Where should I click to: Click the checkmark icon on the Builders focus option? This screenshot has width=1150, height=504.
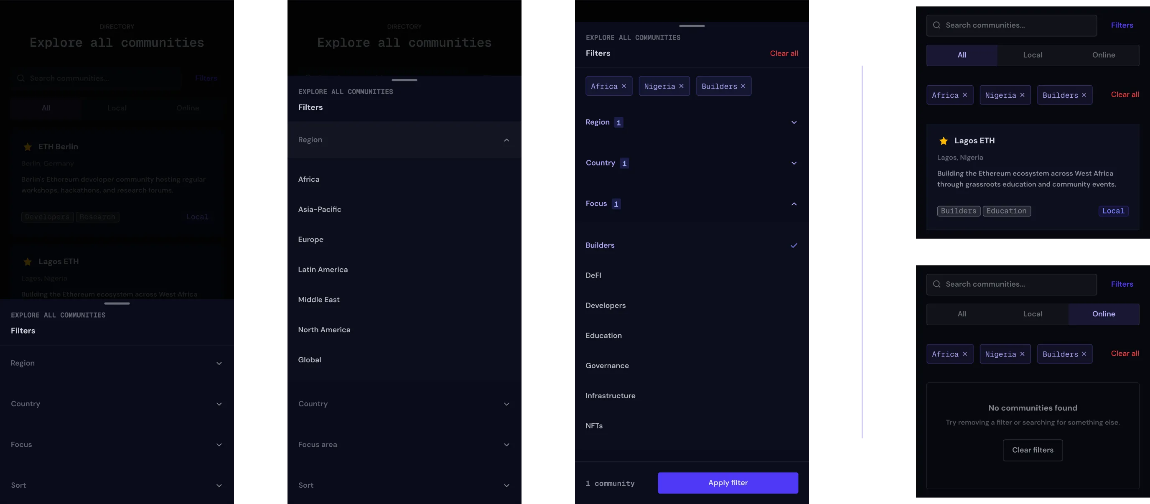coord(794,245)
